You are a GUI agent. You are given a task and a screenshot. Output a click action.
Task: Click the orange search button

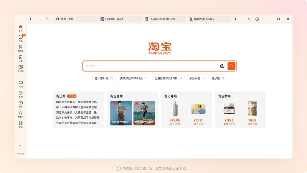pyautogui.click(x=231, y=66)
